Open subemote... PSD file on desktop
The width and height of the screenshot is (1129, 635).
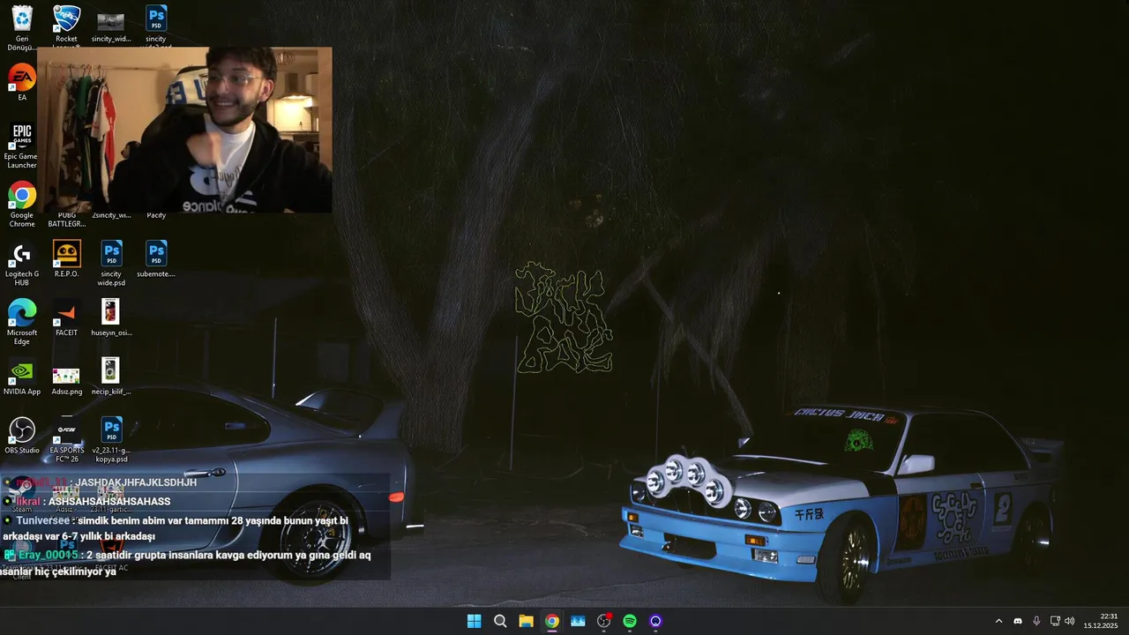coord(156,259)
